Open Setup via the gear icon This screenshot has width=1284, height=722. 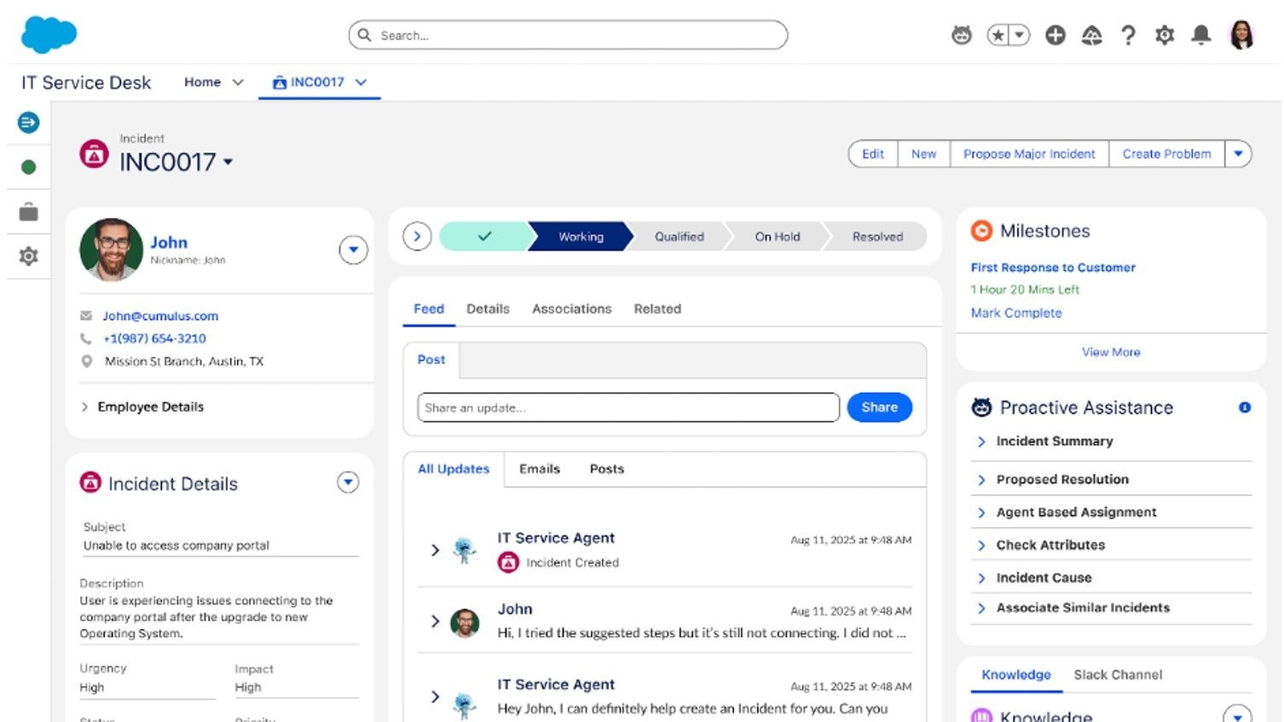point(1164,35)
